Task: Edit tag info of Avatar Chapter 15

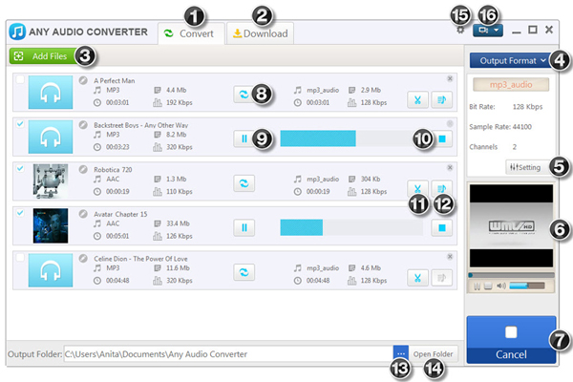Action: point(83,214)
